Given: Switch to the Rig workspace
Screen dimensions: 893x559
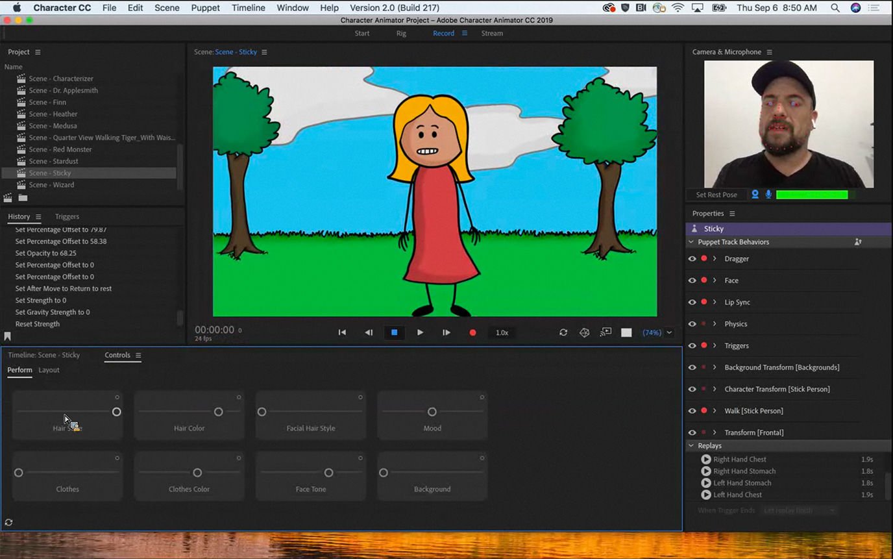Looking at the screenshot, I should 401,33.
